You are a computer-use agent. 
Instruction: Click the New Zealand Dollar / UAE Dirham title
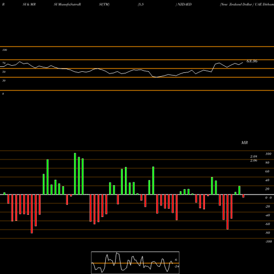click(247, 4)
